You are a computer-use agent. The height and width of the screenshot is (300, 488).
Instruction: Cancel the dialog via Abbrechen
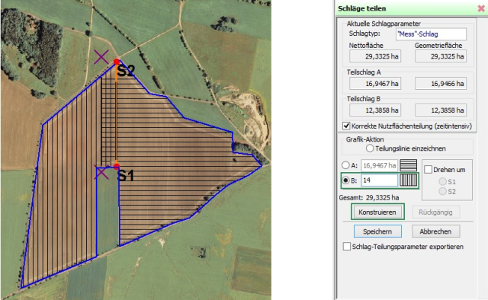[x=435, y=231]
